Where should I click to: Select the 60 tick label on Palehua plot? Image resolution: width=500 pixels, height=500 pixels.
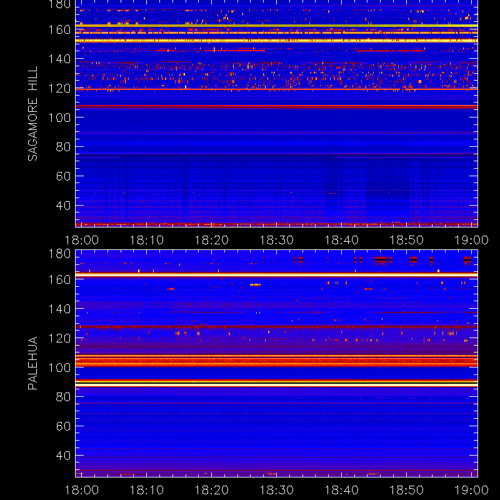coord(63,426)
